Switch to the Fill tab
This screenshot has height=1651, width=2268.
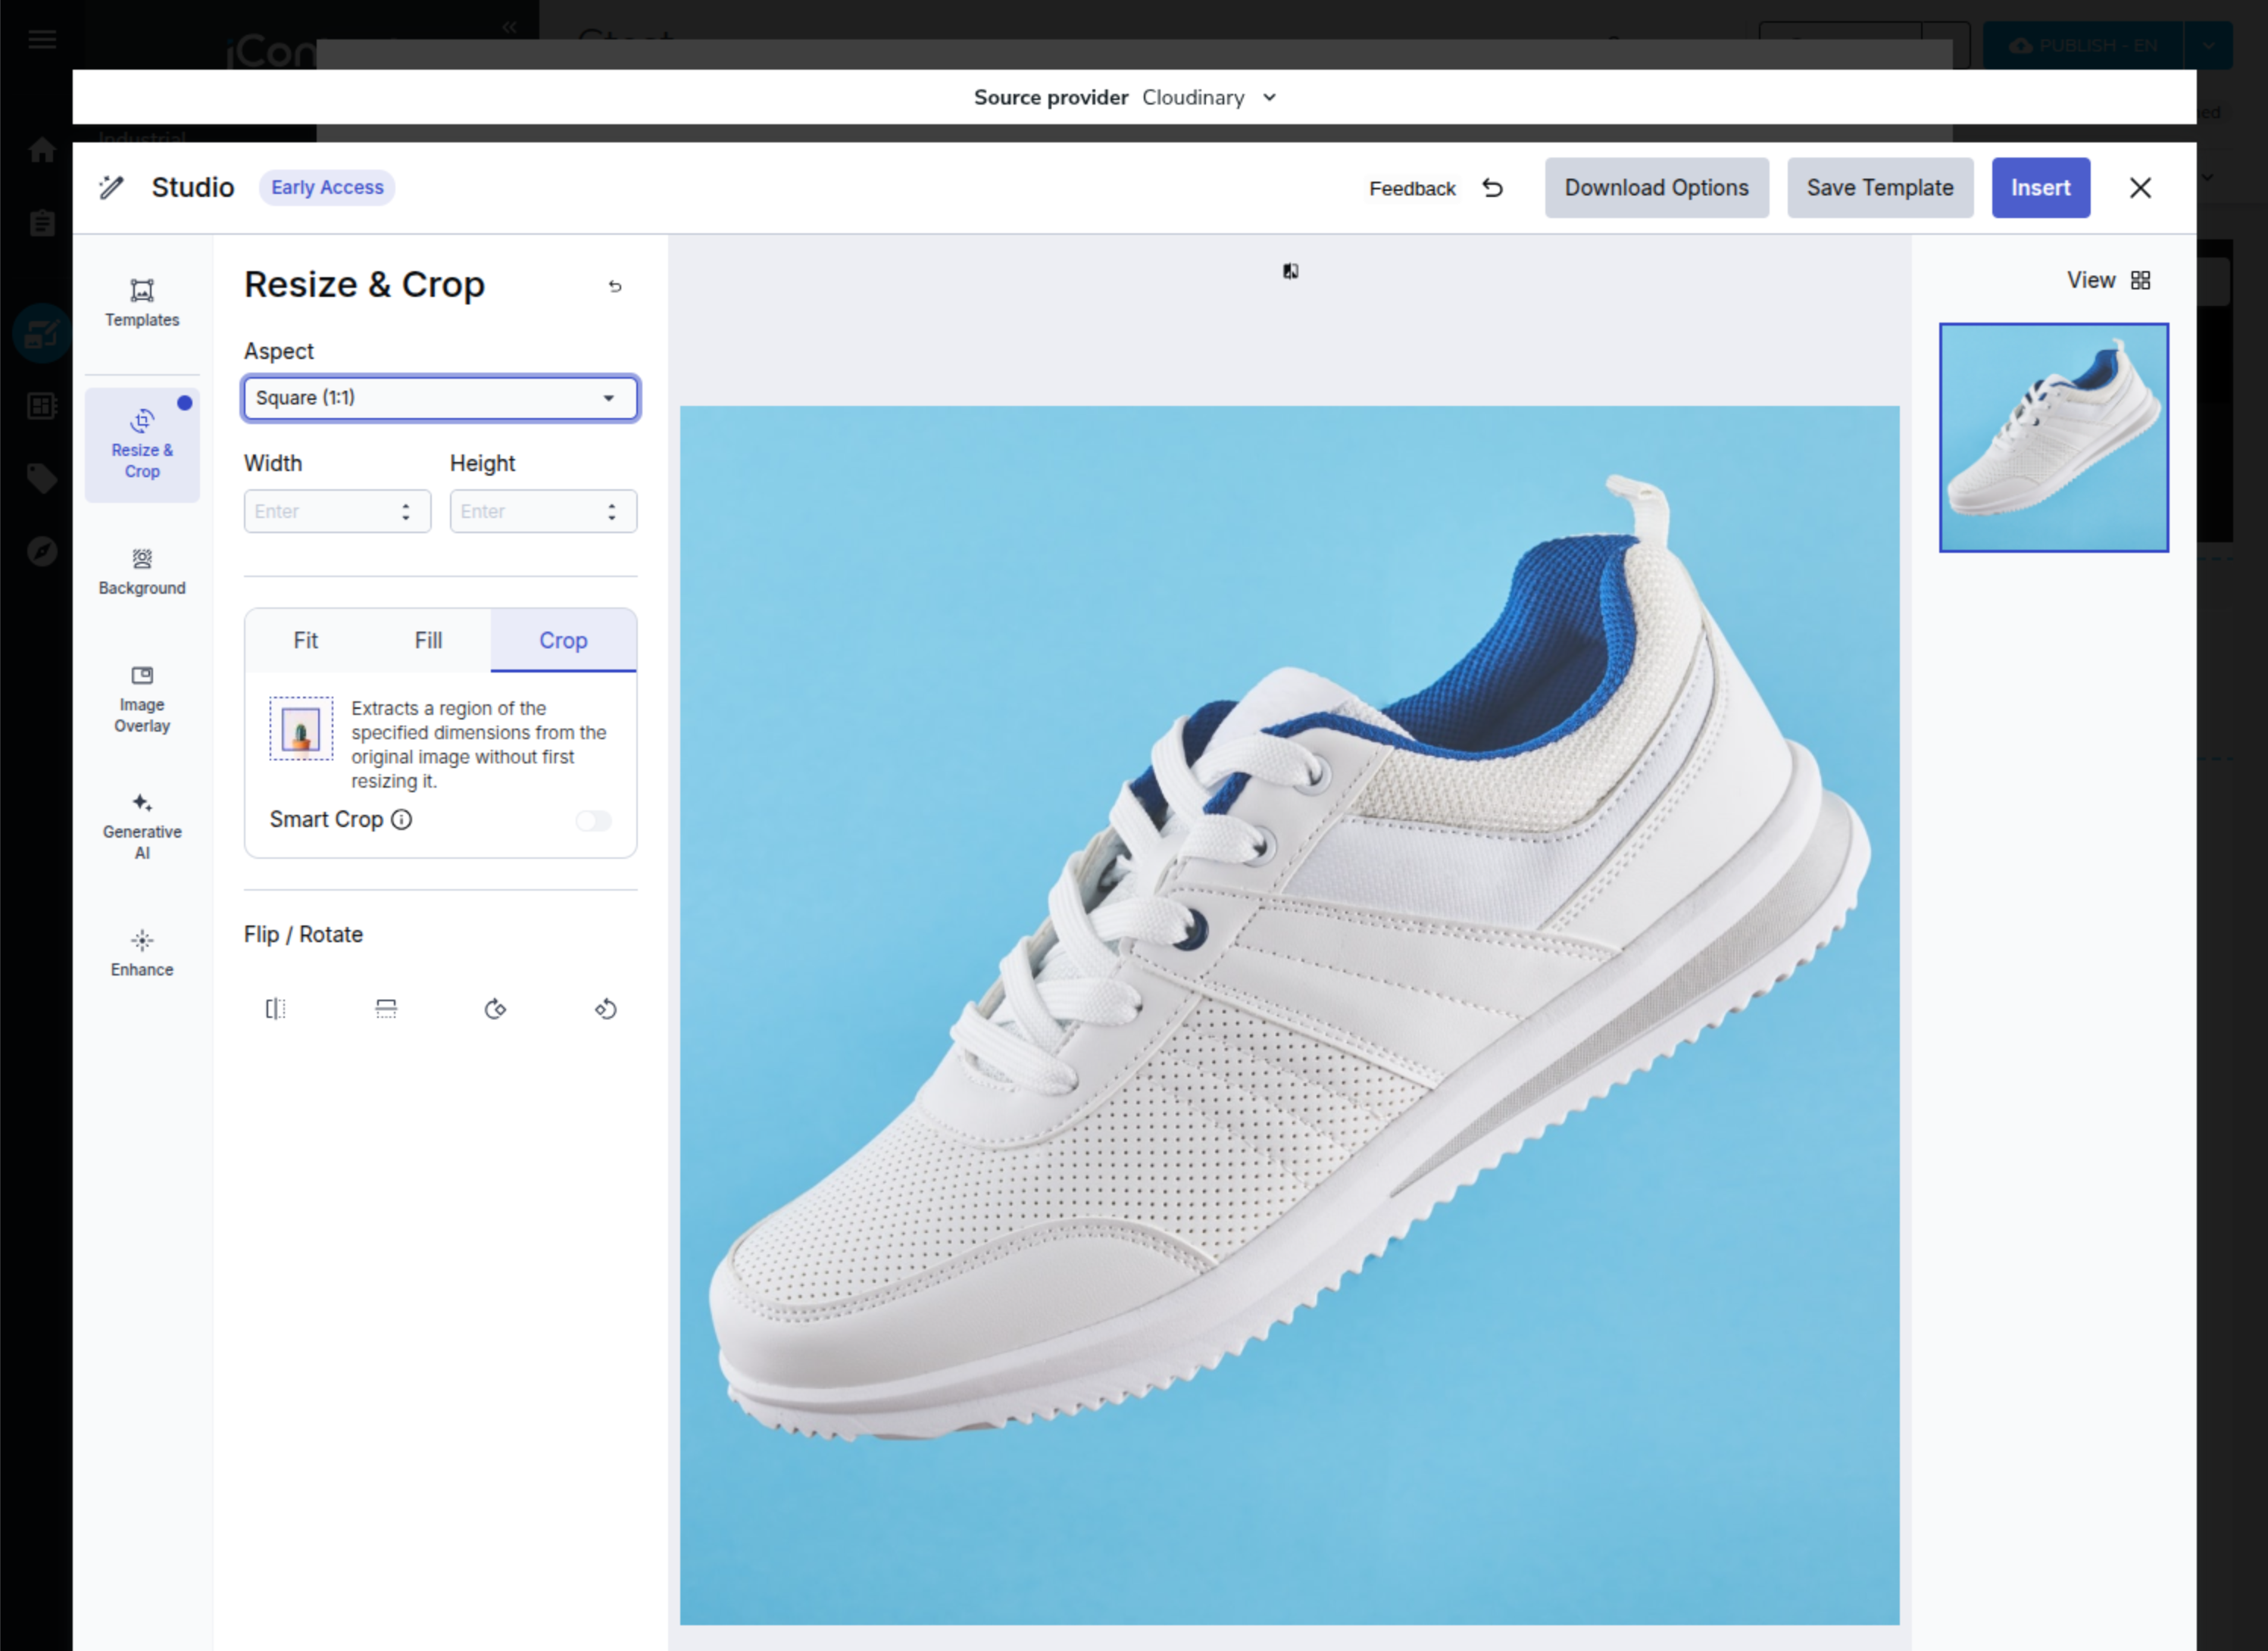(428, 641)
